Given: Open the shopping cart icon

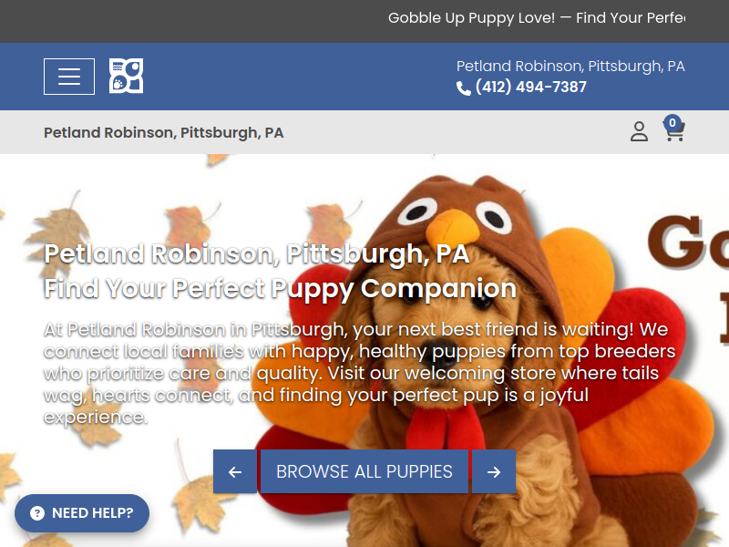Looking at the screenshot, I should [674, 131].
